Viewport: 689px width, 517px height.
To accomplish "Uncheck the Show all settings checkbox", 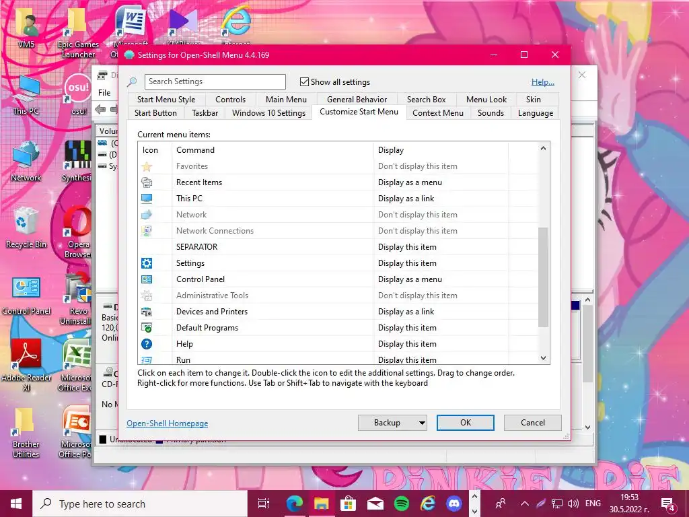I will [x=304, y=81].
